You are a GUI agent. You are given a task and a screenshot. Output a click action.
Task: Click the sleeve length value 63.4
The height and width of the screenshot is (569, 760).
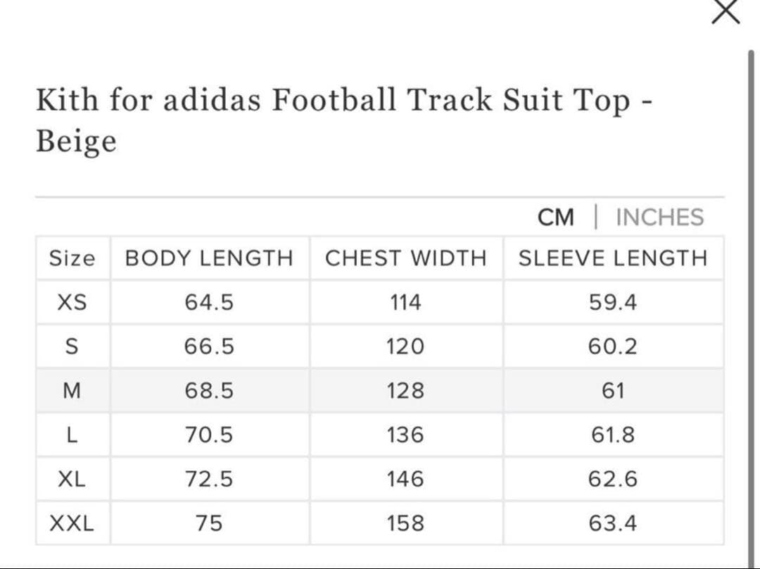pyautogui.click(x=614, y=523)
